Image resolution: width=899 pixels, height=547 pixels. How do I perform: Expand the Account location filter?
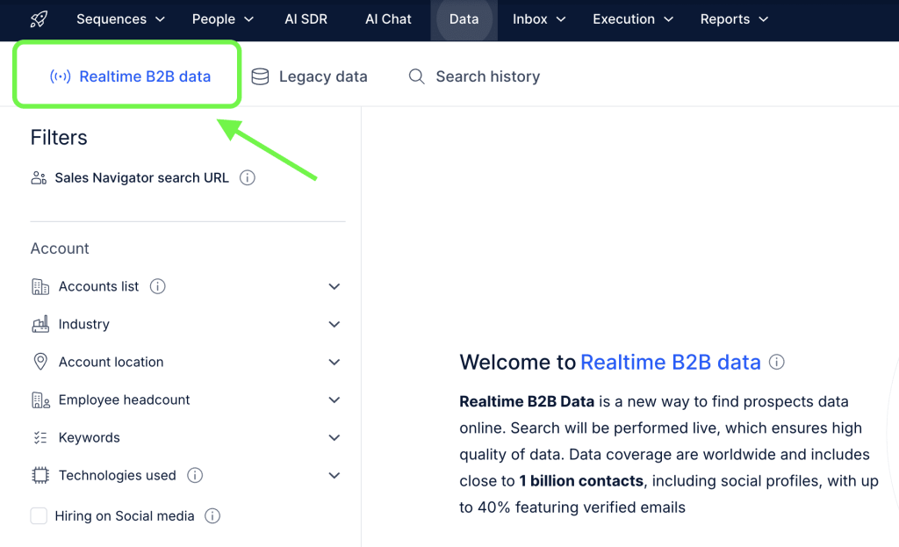334,362
